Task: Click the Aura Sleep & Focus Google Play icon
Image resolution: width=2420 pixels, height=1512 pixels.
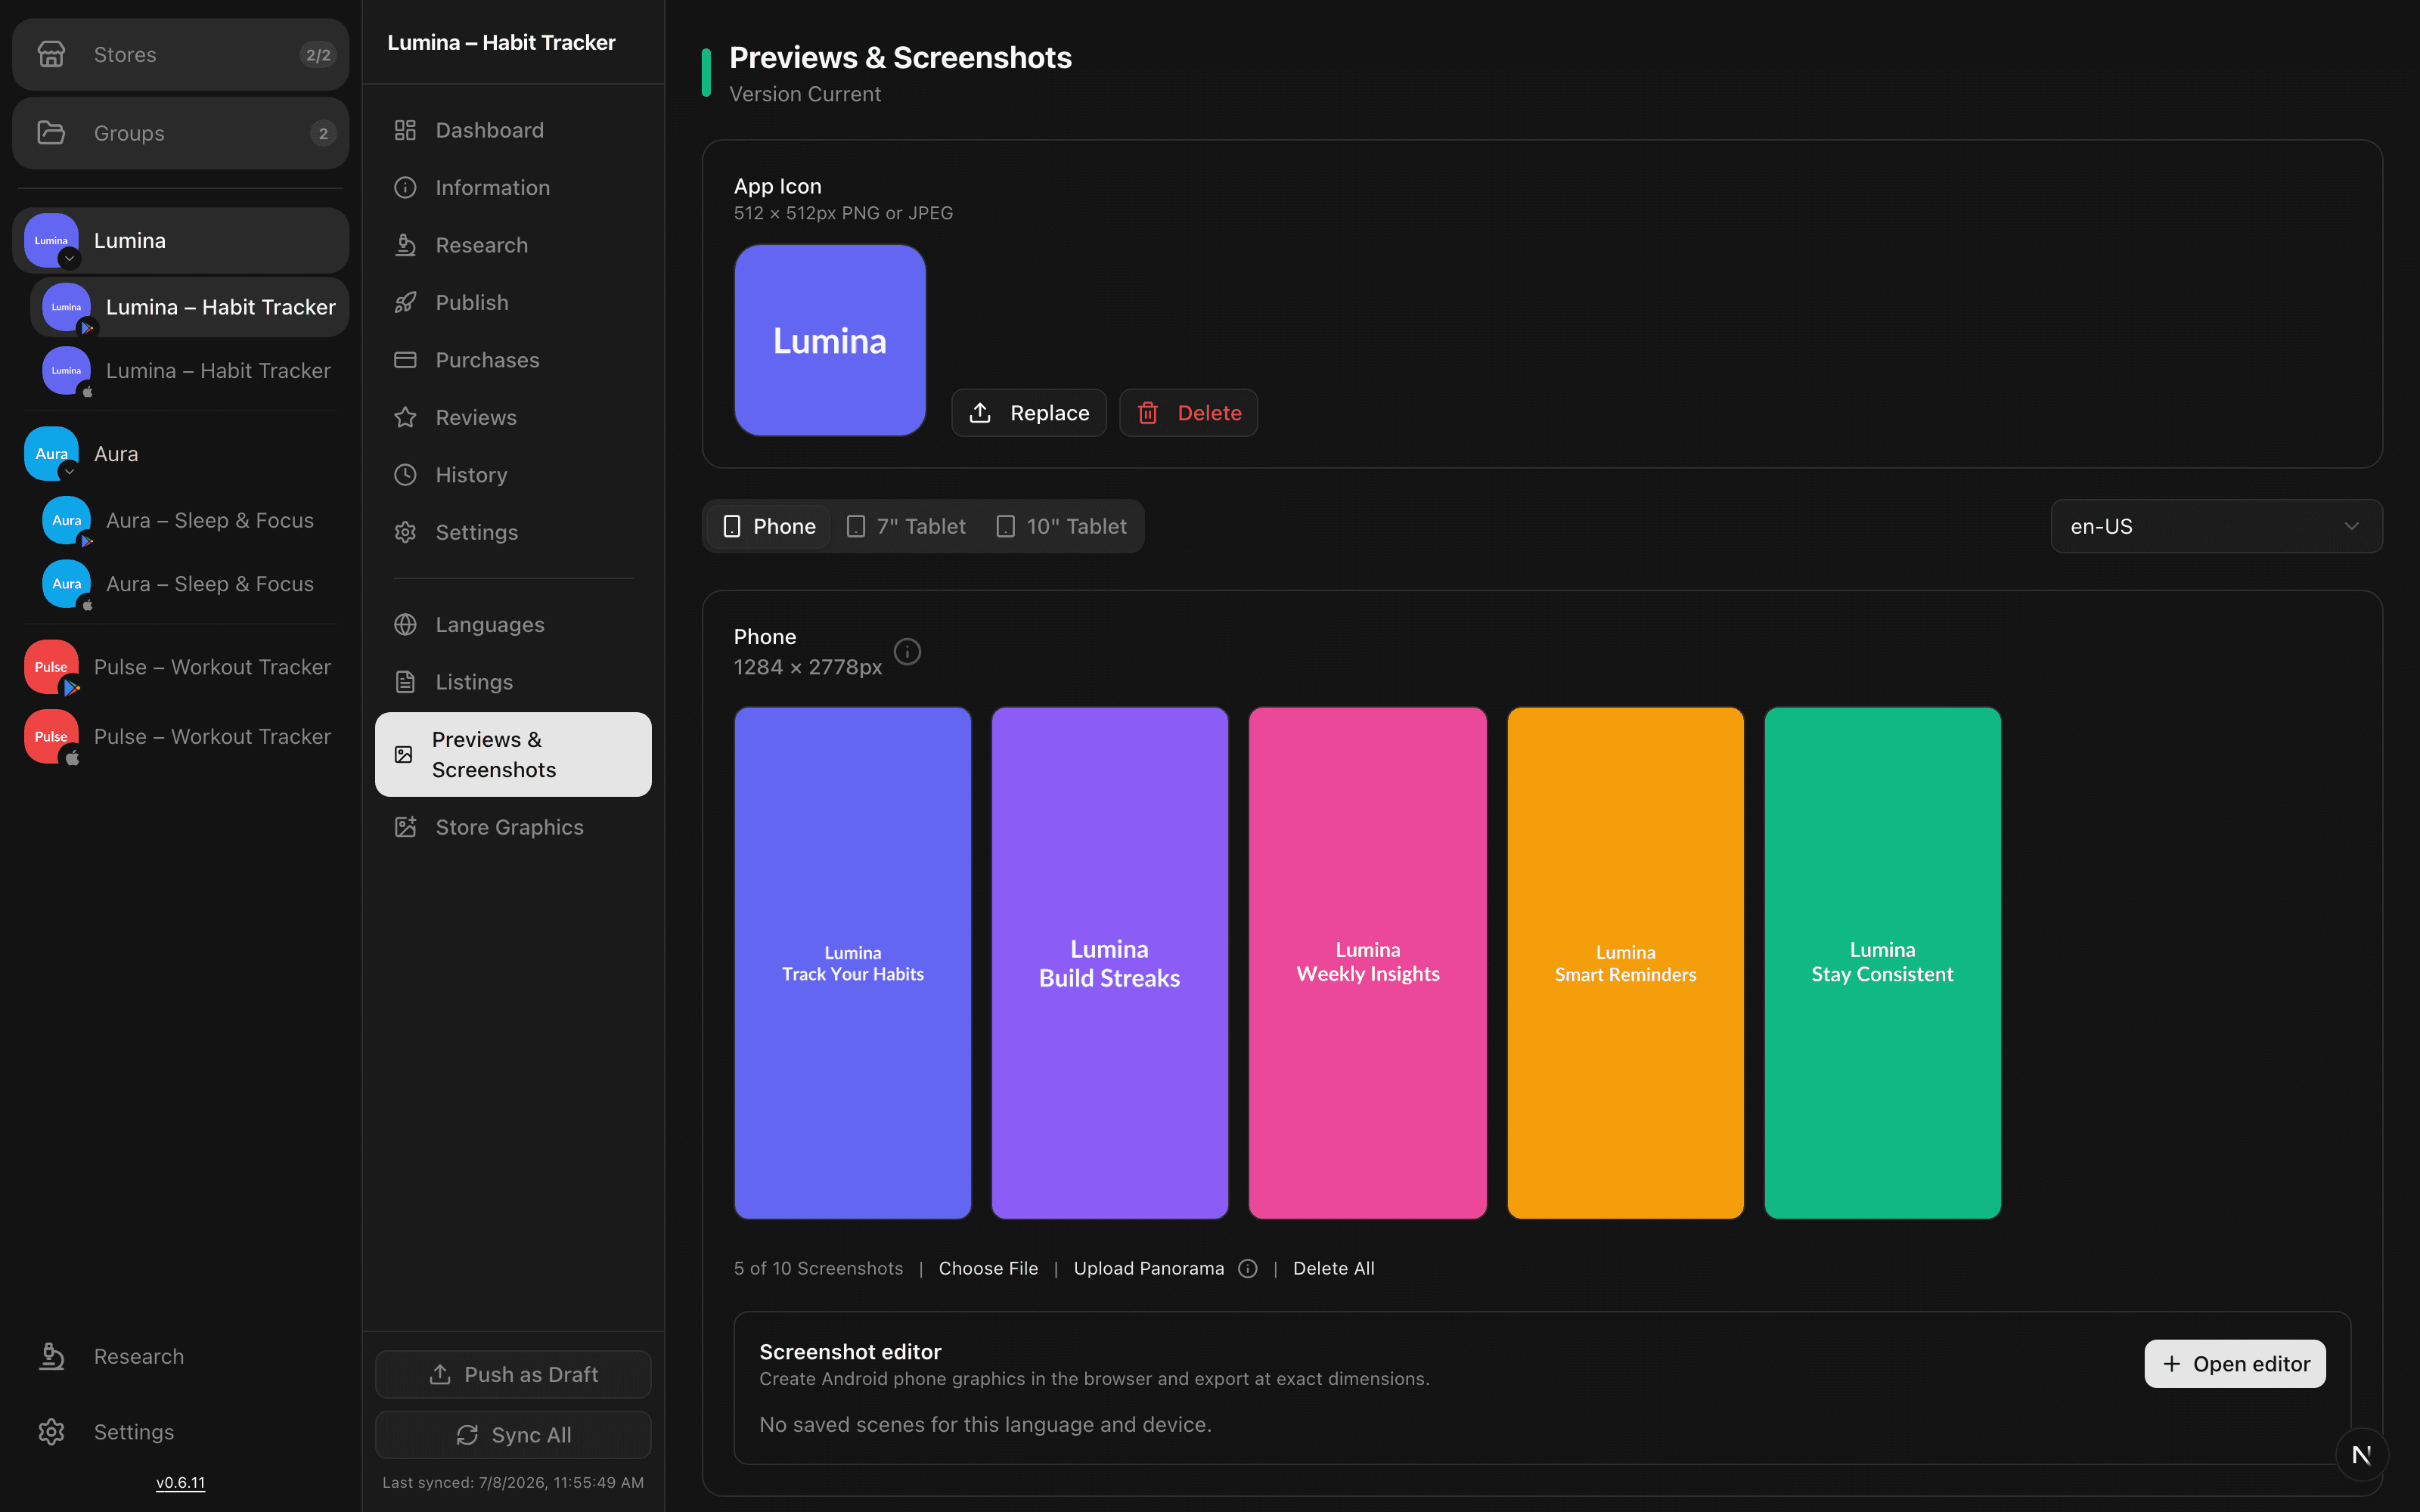Action: [x=66, y=520]
